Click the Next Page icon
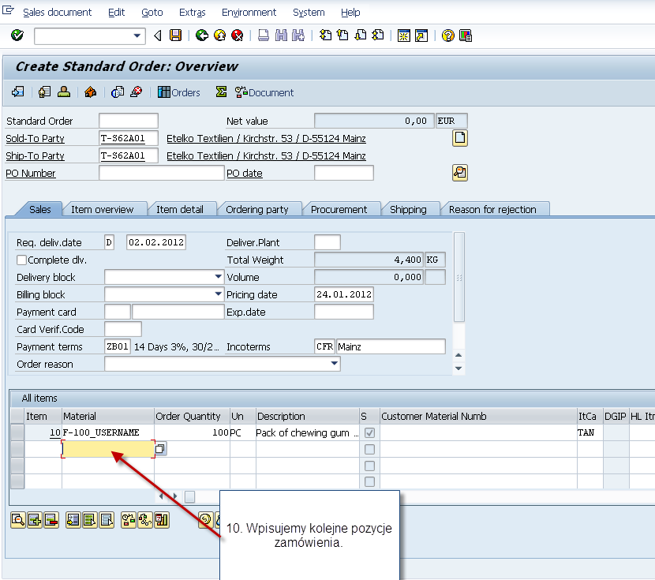Viewport: 655px width, 580px height. point(360,36)
